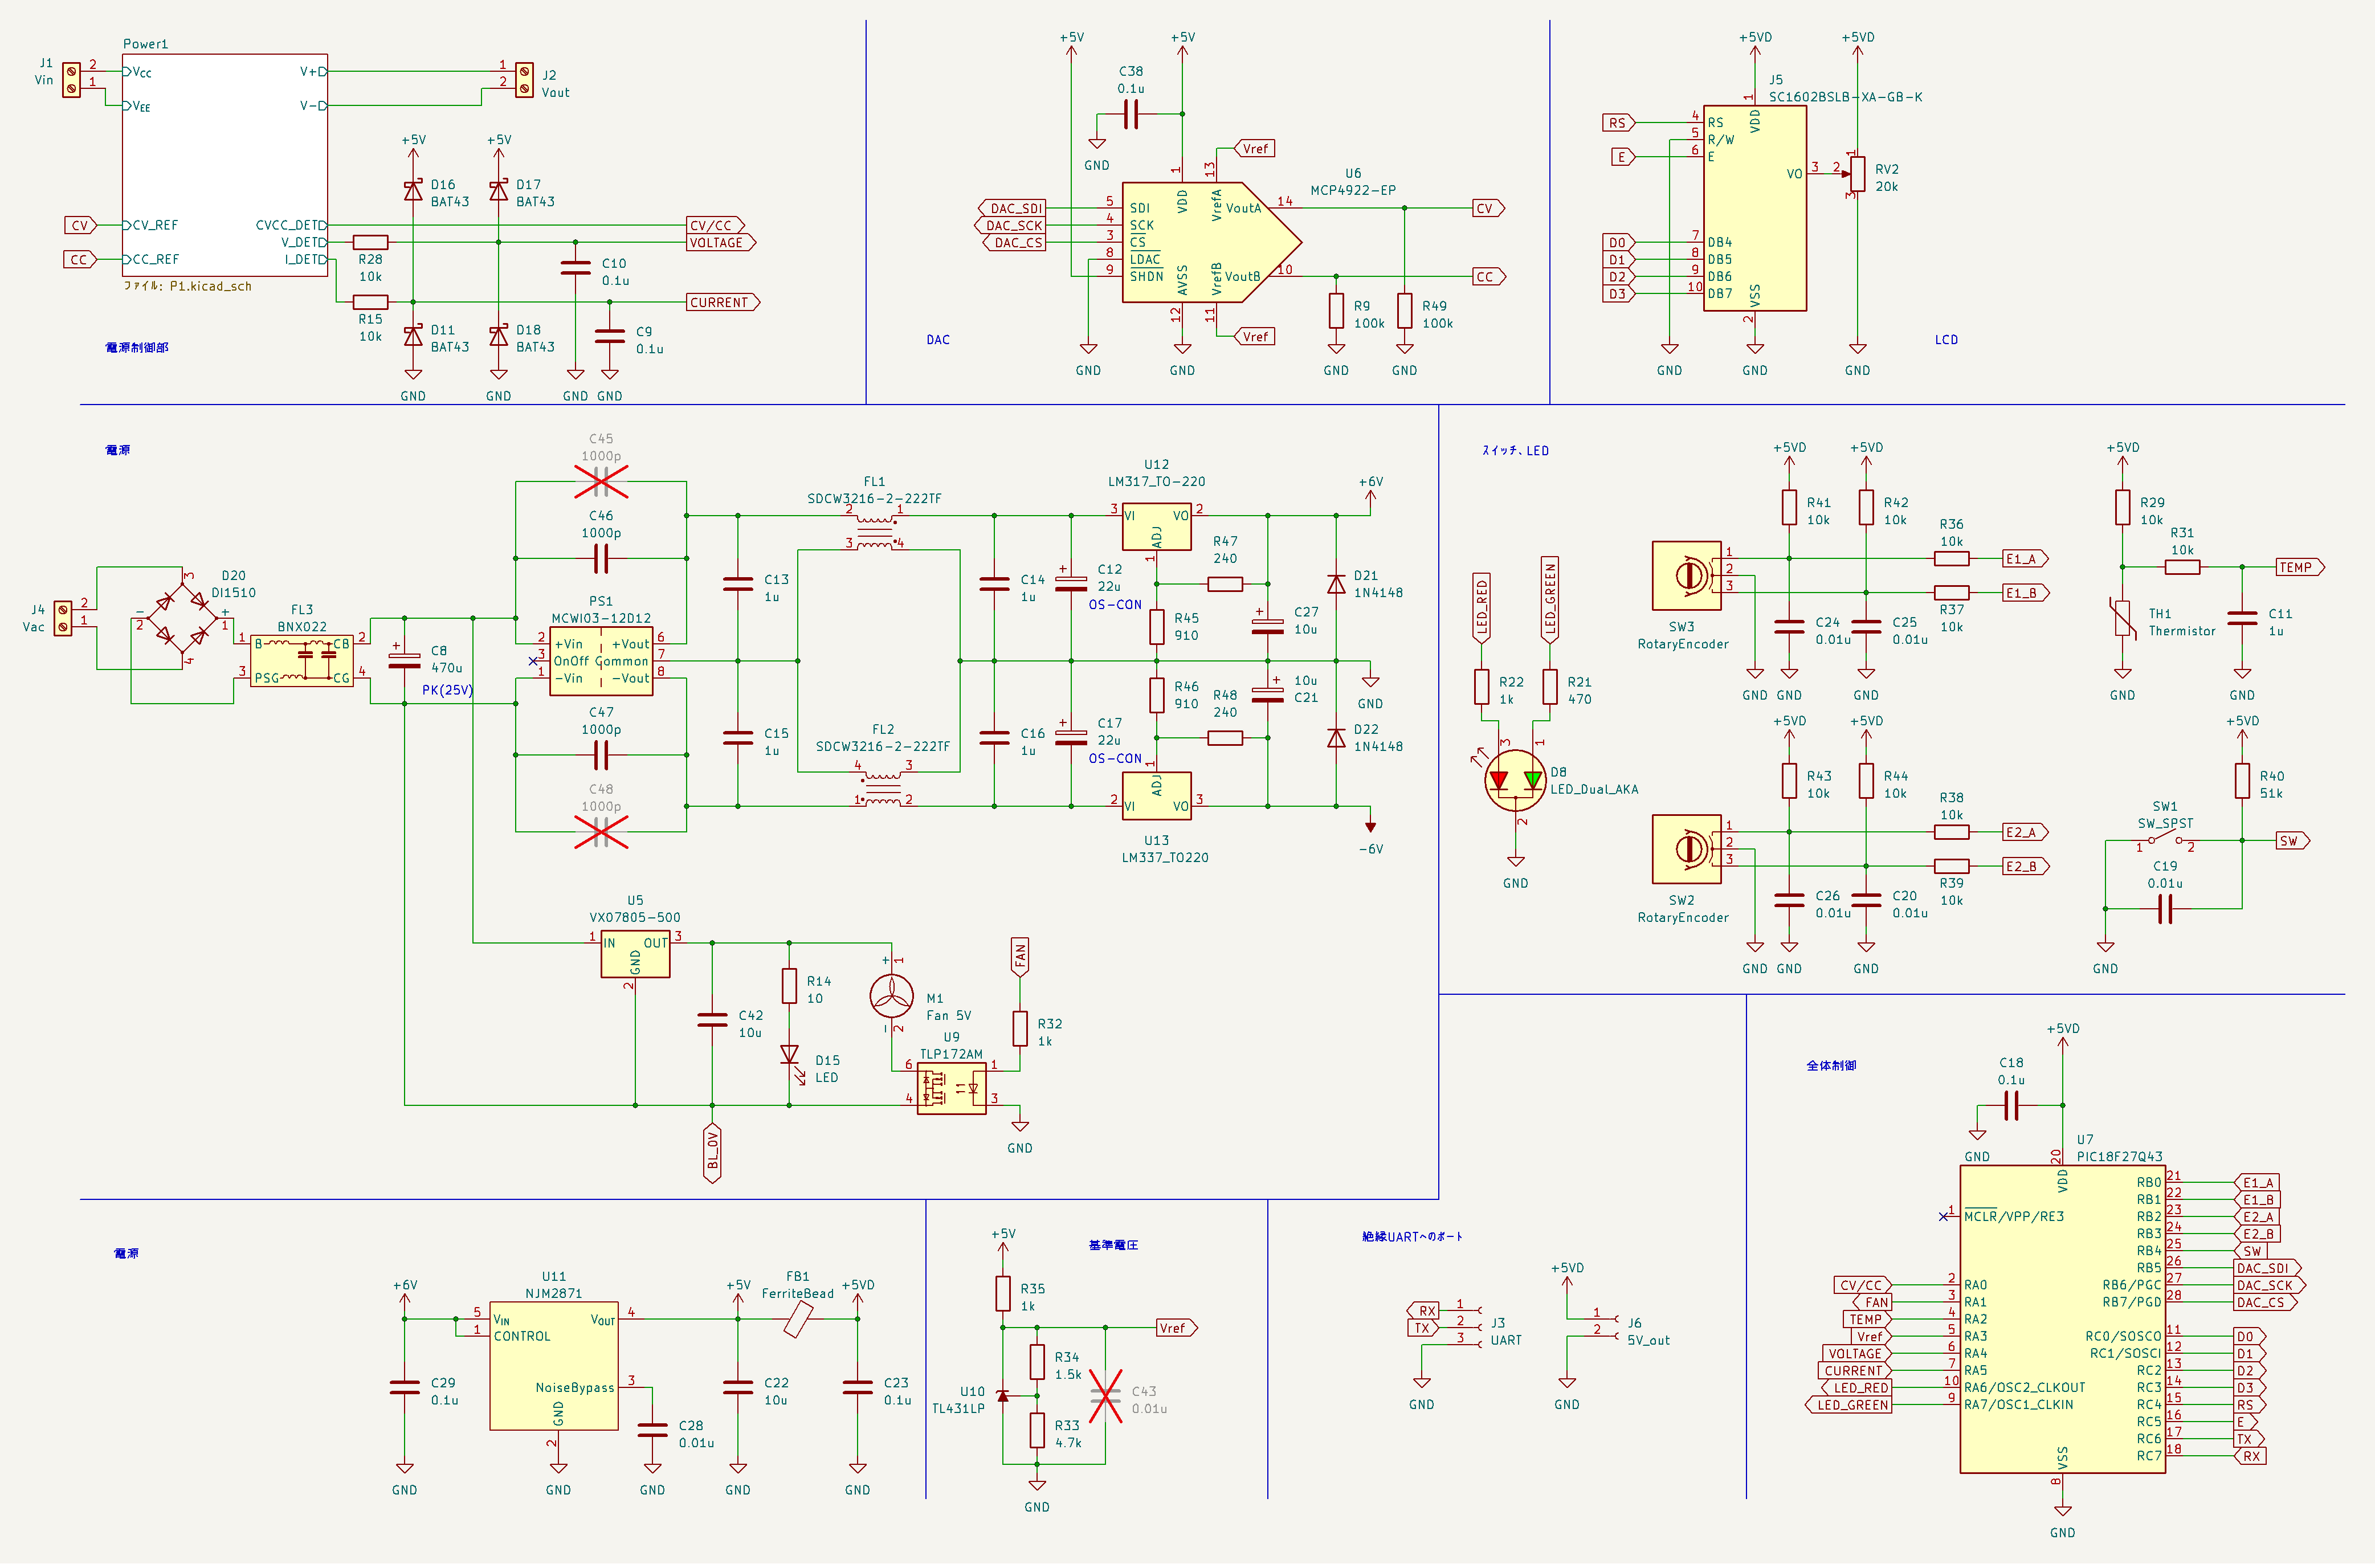The width and height of the screenshot is (2375, 1568).
Task: Click the Vref label at R34
Action: (x=1176, y=1328)
